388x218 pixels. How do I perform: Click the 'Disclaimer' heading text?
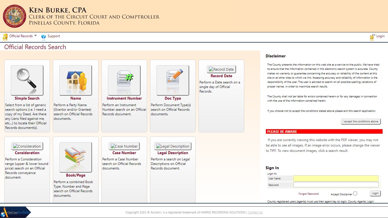coord(276,56)
